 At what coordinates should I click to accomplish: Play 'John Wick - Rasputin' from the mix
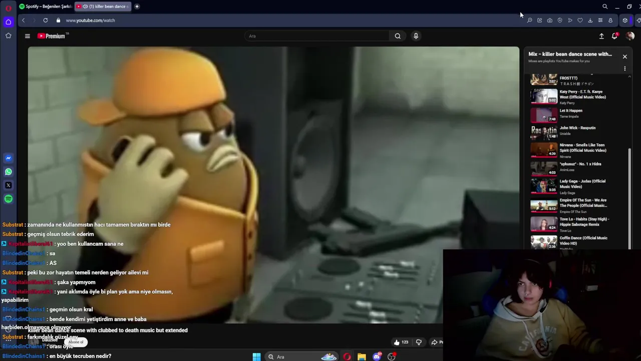pos(577,128)
